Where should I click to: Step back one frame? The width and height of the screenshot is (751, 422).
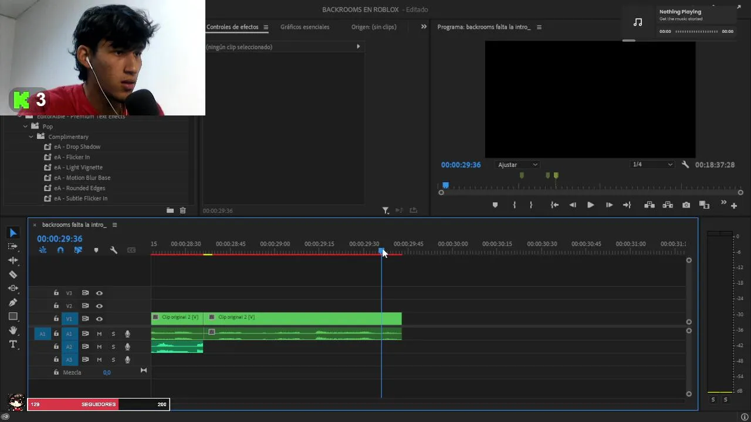pos(573,205)
